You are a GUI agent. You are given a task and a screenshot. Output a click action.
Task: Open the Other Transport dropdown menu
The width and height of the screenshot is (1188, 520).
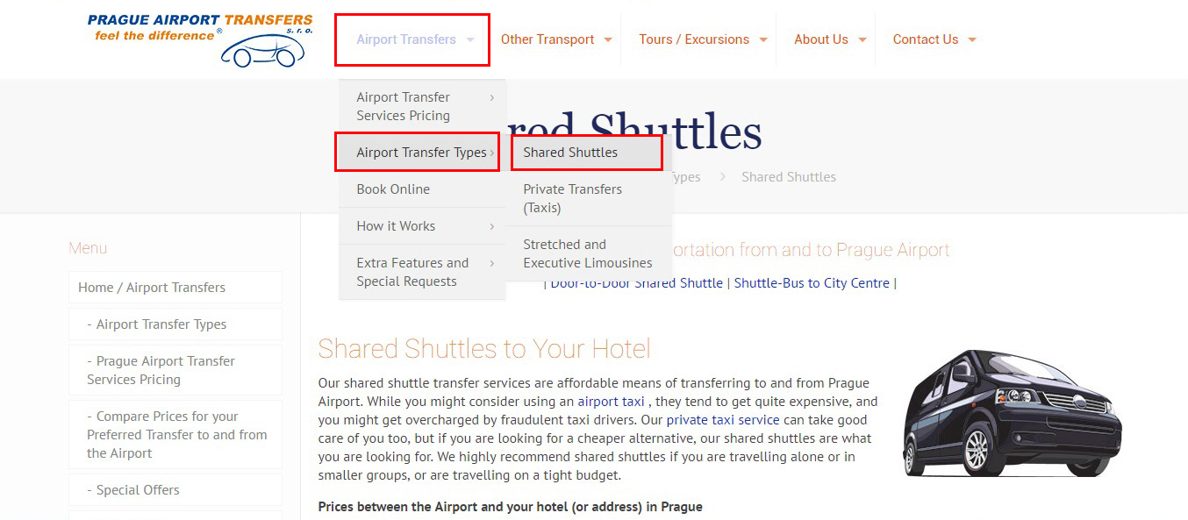click(x=556, y=39)
